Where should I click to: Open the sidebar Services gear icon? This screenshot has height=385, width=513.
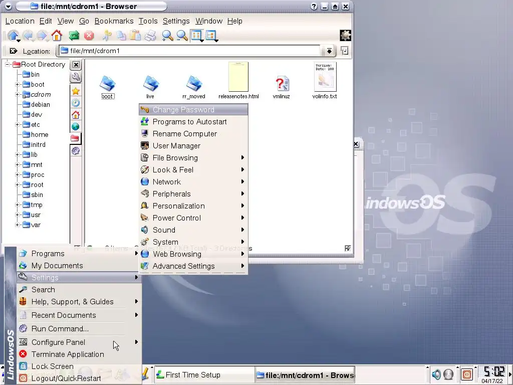point(76,150)
